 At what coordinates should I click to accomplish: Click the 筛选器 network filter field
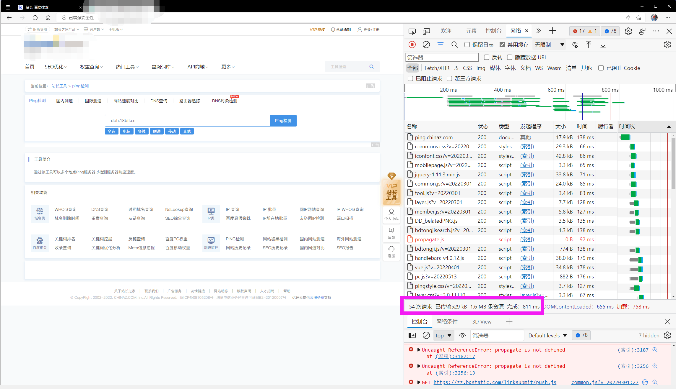[442, 58]
